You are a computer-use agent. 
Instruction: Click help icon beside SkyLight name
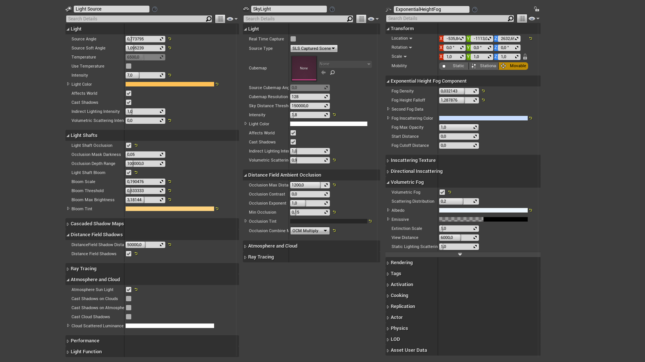[332, 9]
